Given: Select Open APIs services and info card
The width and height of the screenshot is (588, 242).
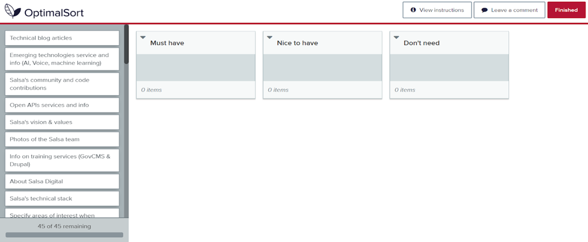Looking at the screenshot, I should coord(62,105).
